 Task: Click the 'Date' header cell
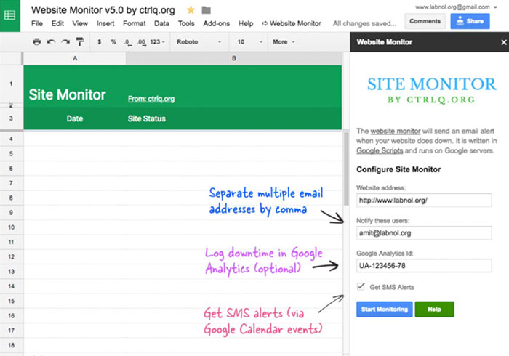(75, 118)
